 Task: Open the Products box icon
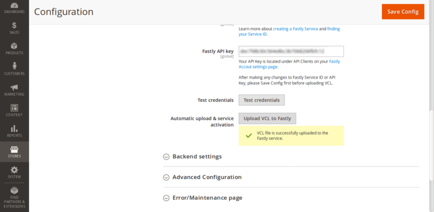coord(14,46)
